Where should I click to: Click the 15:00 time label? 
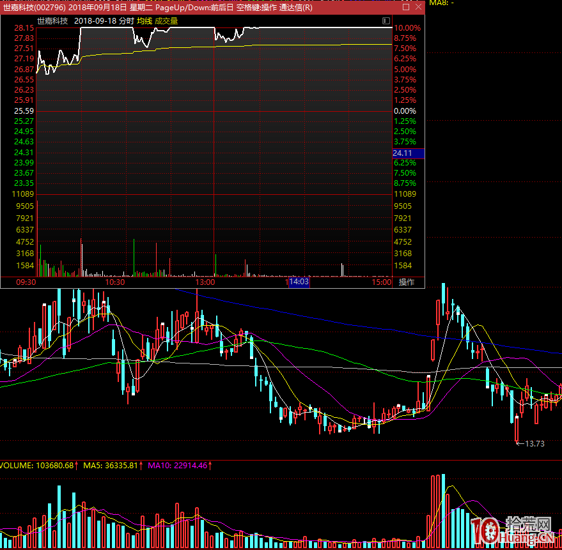[381, 282]
